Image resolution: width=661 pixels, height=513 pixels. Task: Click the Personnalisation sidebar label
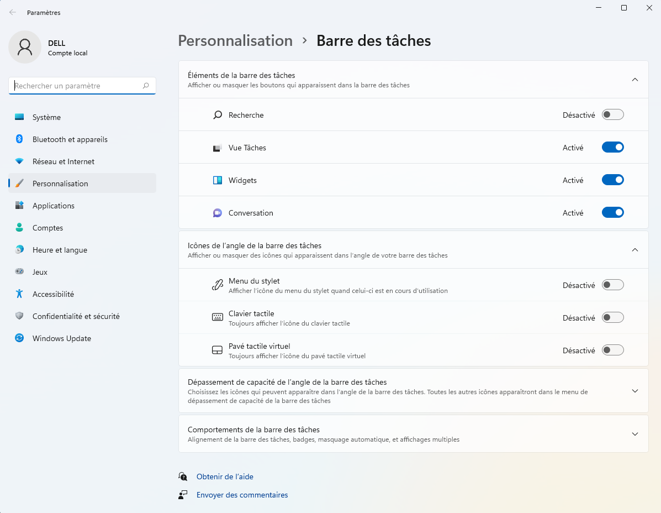pos(60,184)
